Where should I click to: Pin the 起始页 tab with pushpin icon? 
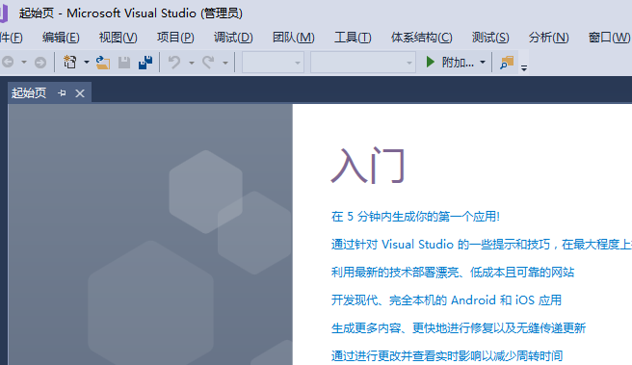point(62,93)
